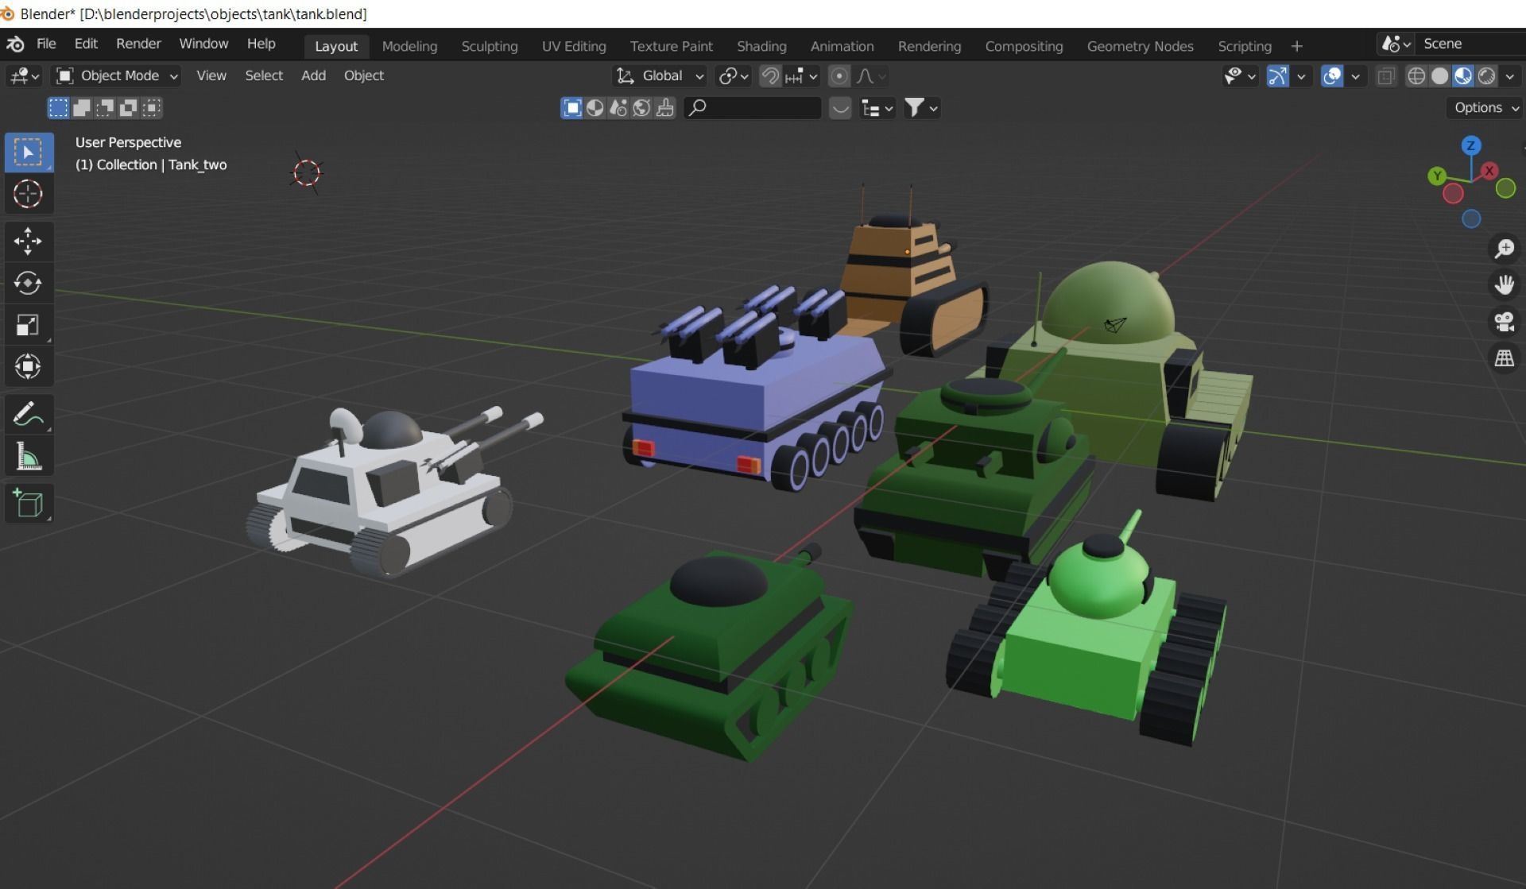Choose the Rotate tool
This screenshot has width=1526, height=889.
[x=29, y=283]
